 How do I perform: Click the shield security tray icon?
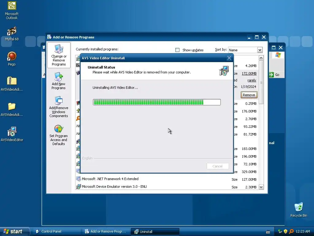point(285,231)
